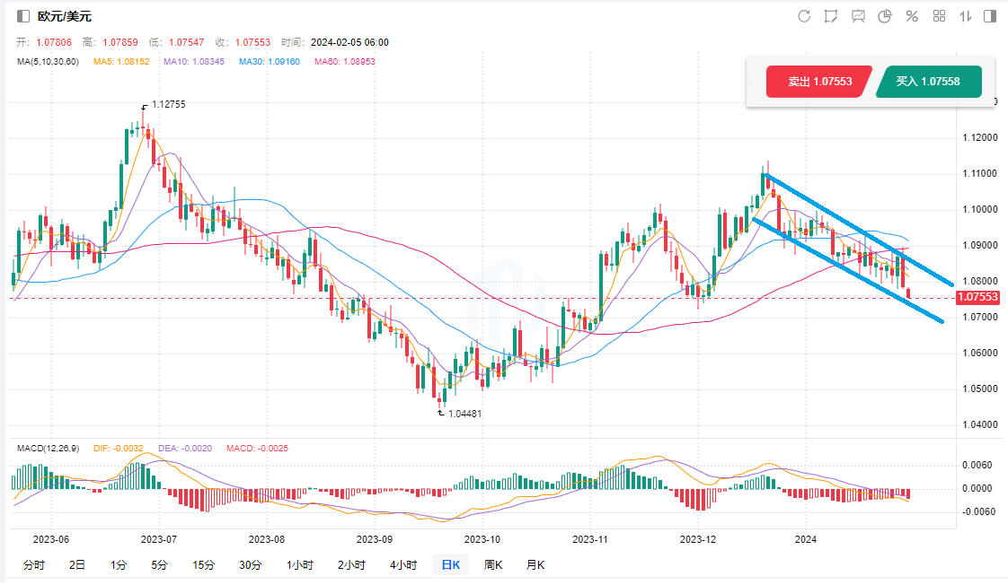Viewport: 1008px width, 585px height.
Task: Click the percent scale icon
Action: click(911, 16)
